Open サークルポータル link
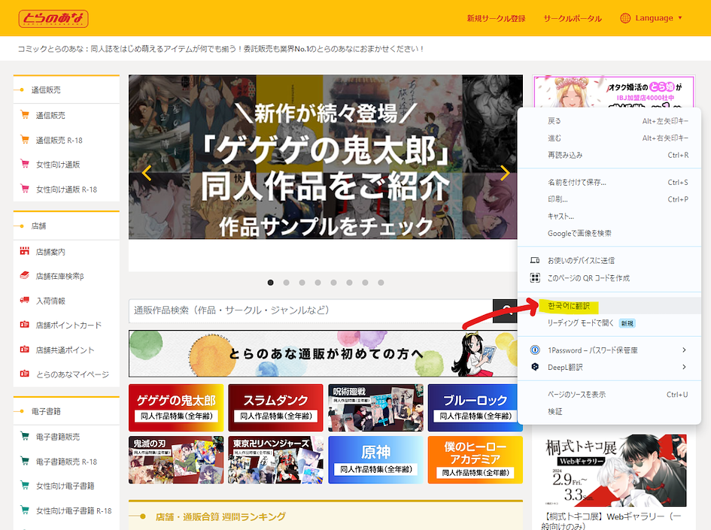711x530 pixels. [x=573, y=19]
